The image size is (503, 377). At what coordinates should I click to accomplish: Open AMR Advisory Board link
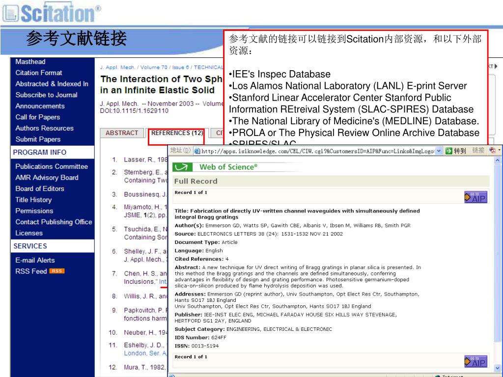tap(47, 177)
